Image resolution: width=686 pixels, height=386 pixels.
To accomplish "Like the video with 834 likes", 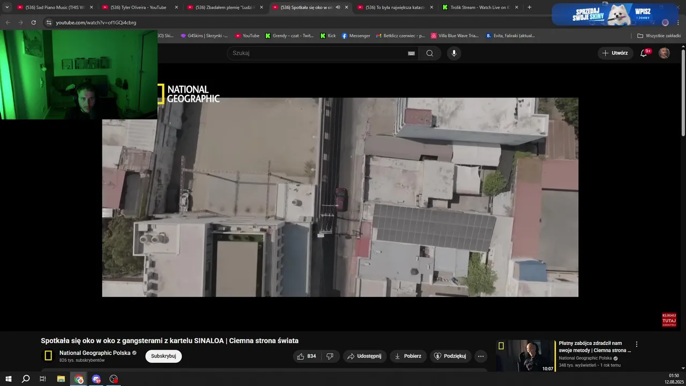I will coord(307,356).
